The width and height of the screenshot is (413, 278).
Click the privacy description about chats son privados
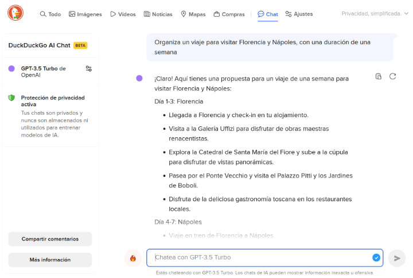(x=54, y=124)
